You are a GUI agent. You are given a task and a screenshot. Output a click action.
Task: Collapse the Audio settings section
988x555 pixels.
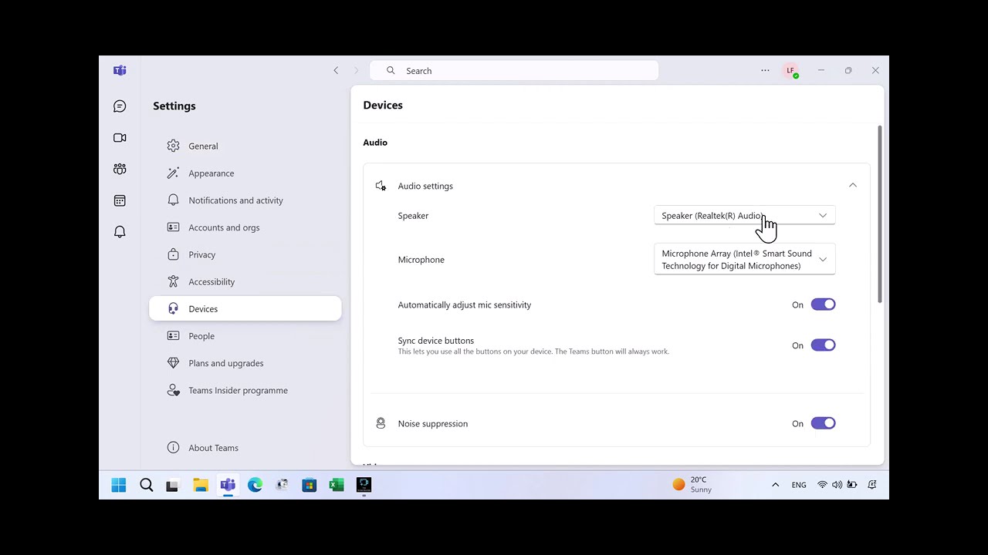(x=853, y=186)
